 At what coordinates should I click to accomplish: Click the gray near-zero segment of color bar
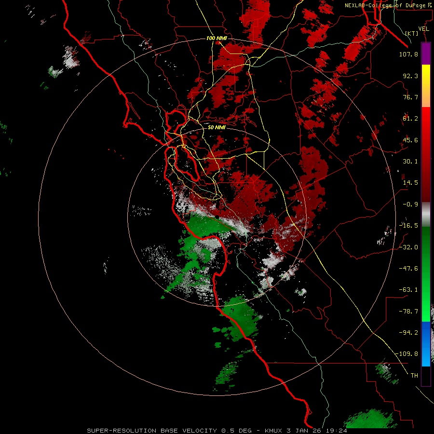(x=426, y=215)
